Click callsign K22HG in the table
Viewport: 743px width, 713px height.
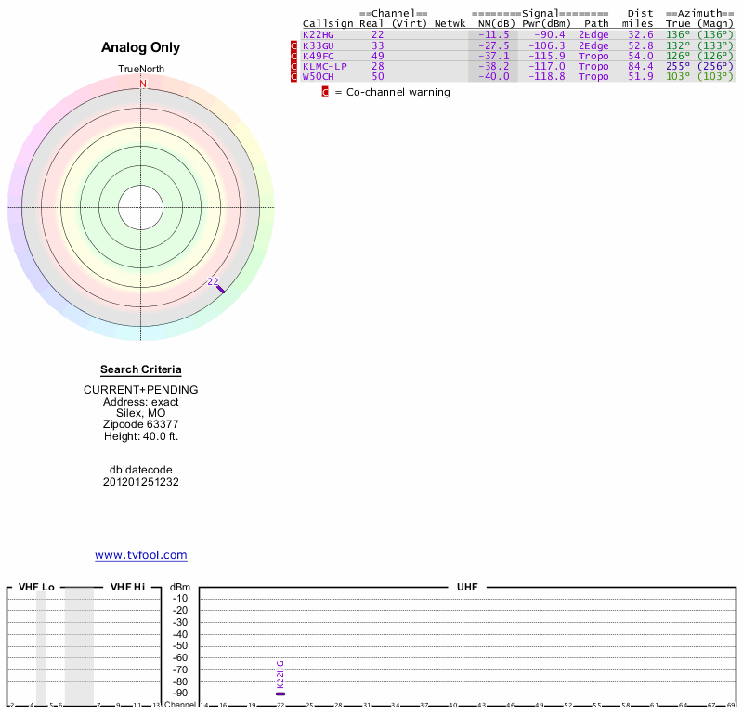318,35
